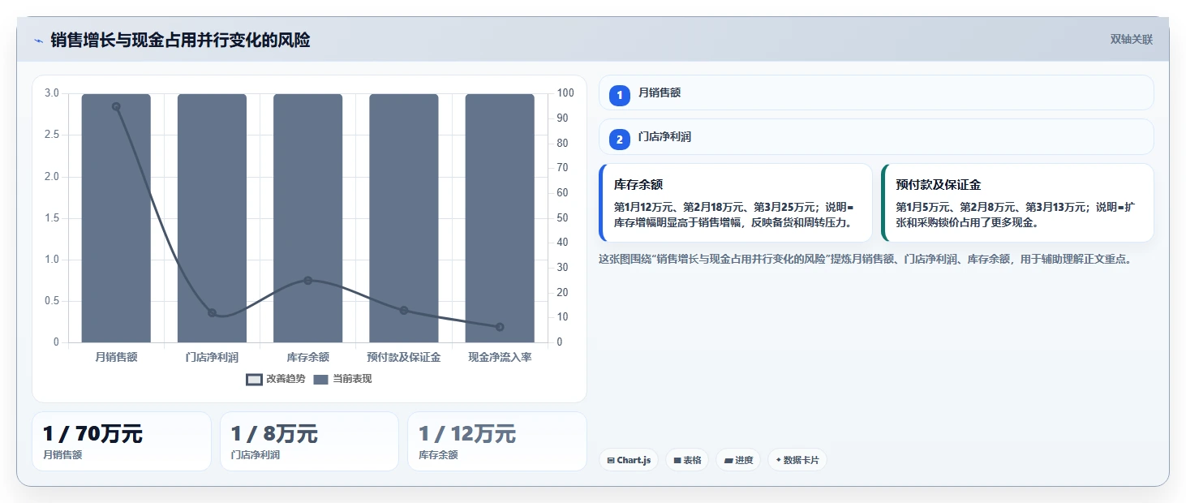
Task: Click the 数据卡片 sparkle icon
Action: pos(778,460)
